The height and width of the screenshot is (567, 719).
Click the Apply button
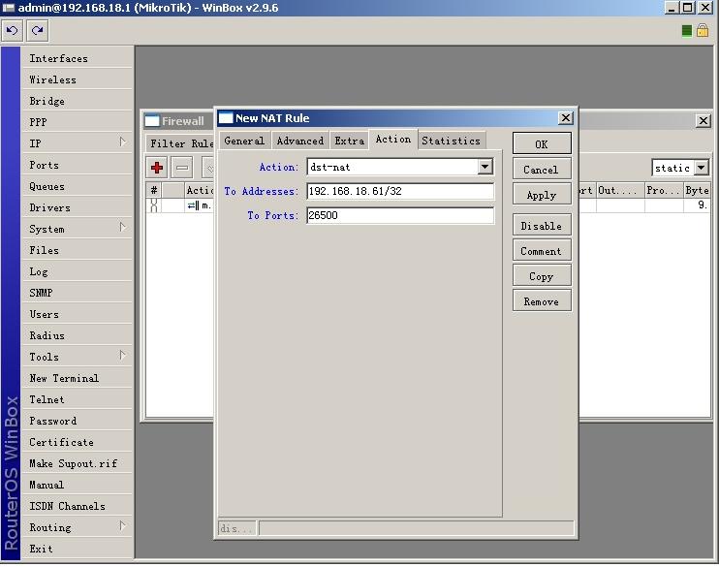[541, 195]
